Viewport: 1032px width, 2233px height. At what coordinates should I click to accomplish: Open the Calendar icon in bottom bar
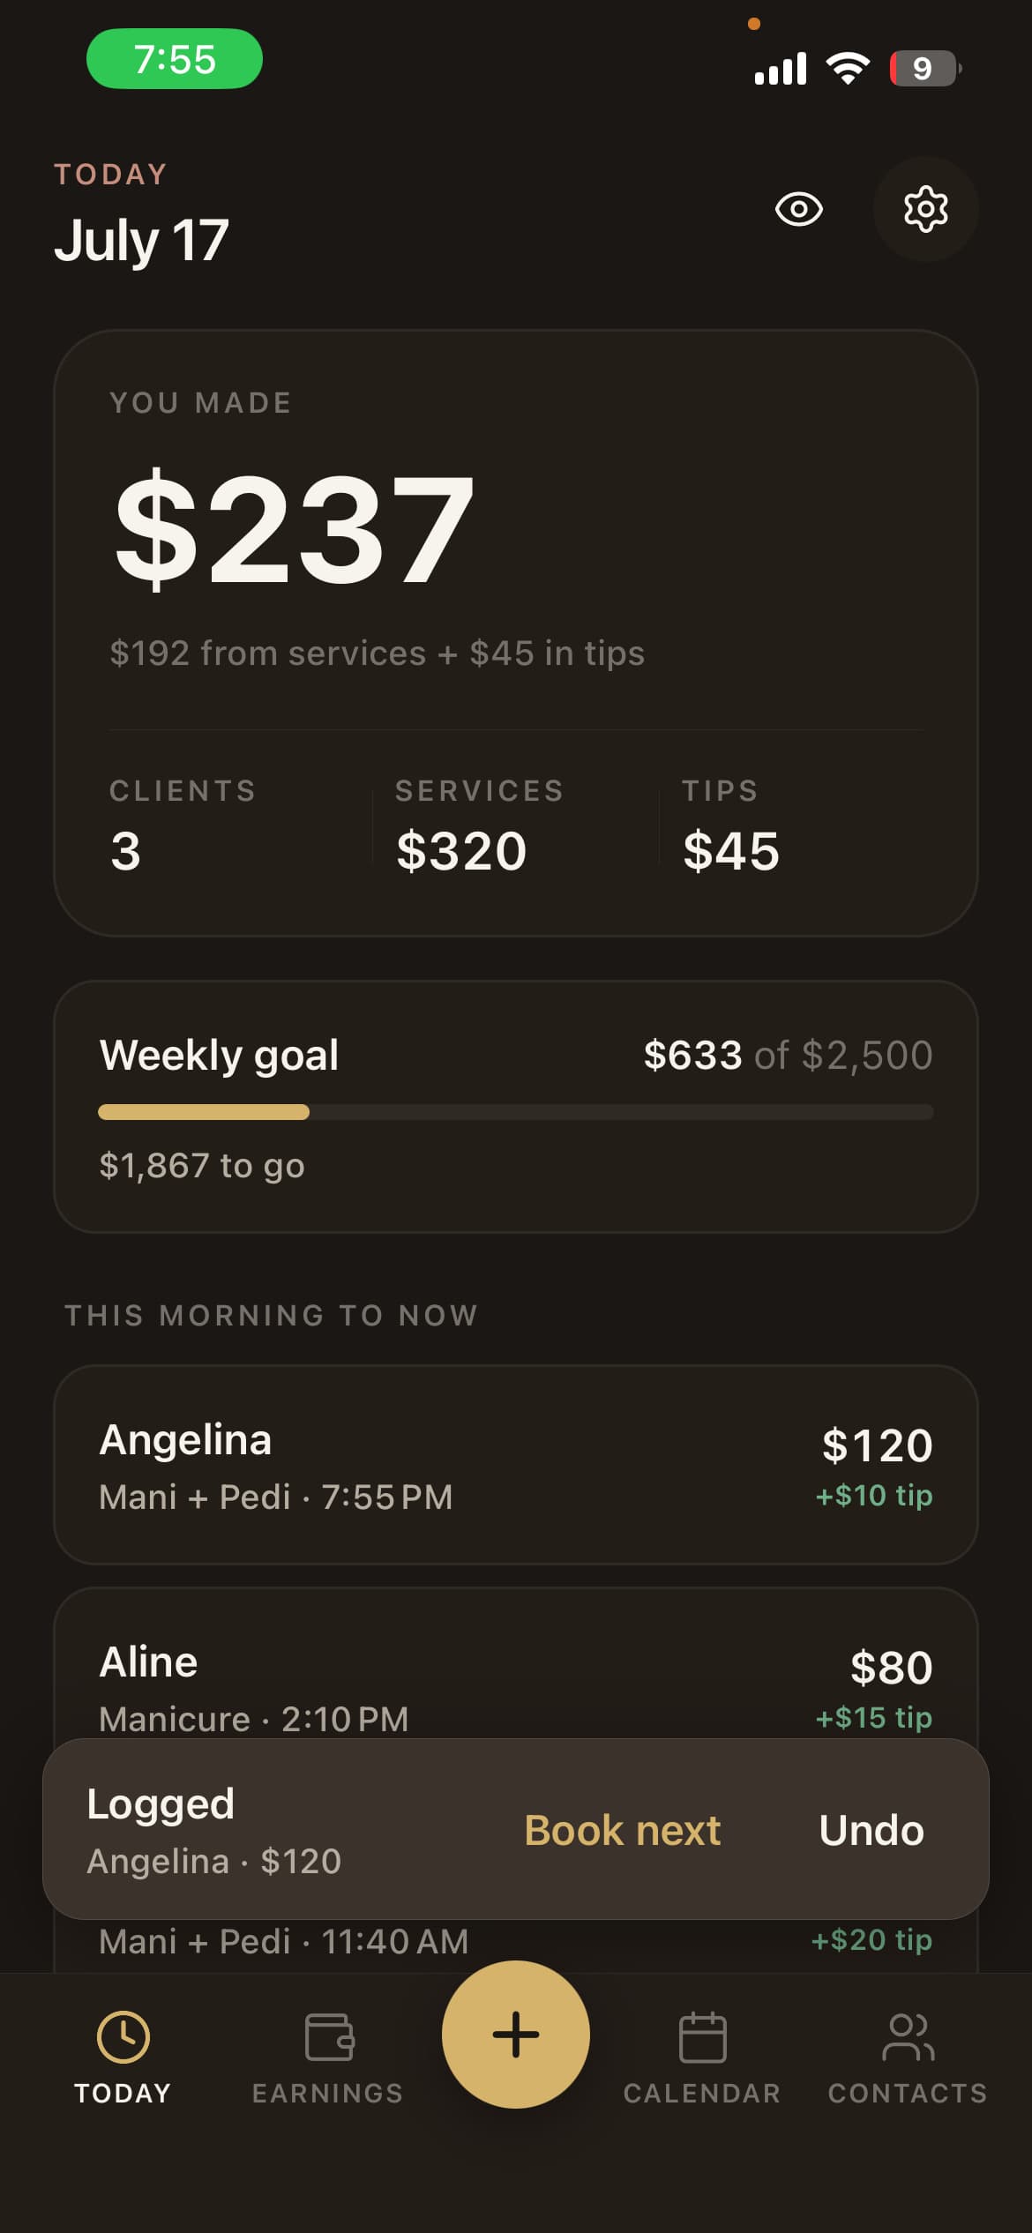(x=703, y=2036)
